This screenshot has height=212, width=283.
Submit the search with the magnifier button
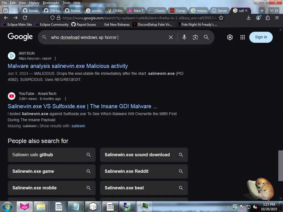[x=206, y=37]
